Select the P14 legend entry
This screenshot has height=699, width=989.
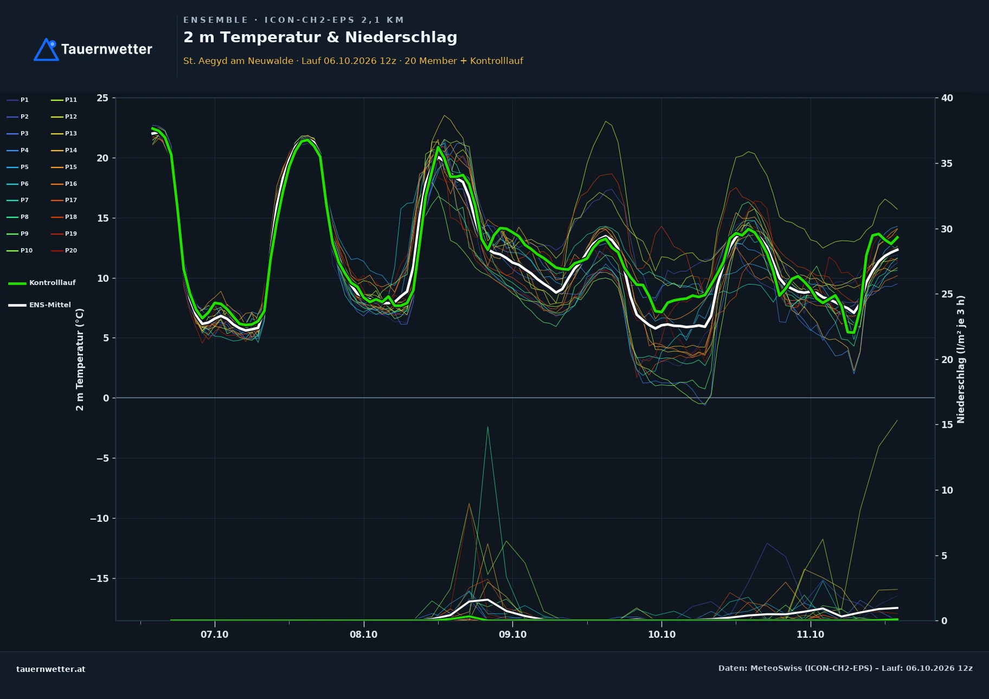[x=64, y=150]
